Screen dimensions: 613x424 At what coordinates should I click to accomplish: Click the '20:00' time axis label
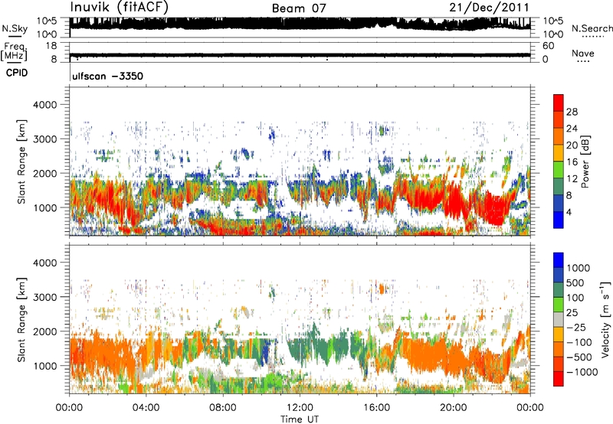453,408
